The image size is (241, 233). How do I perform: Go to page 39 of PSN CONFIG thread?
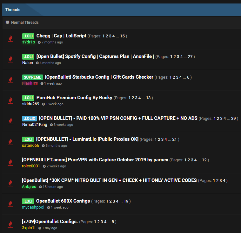pyautogui.click(x=233, y=119)
